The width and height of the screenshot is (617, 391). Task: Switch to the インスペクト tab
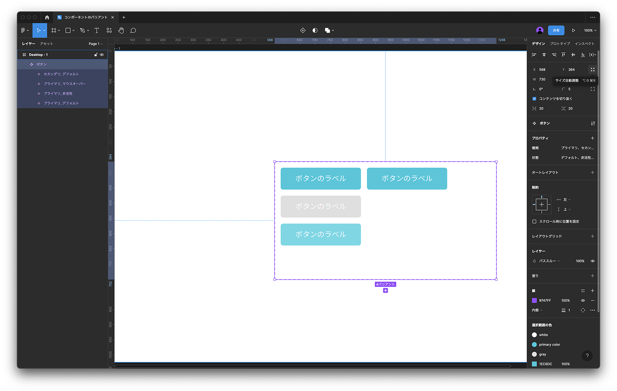tap(585, 44)
